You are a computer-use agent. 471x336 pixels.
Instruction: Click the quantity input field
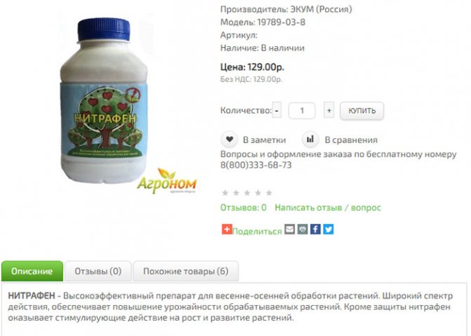302,111
